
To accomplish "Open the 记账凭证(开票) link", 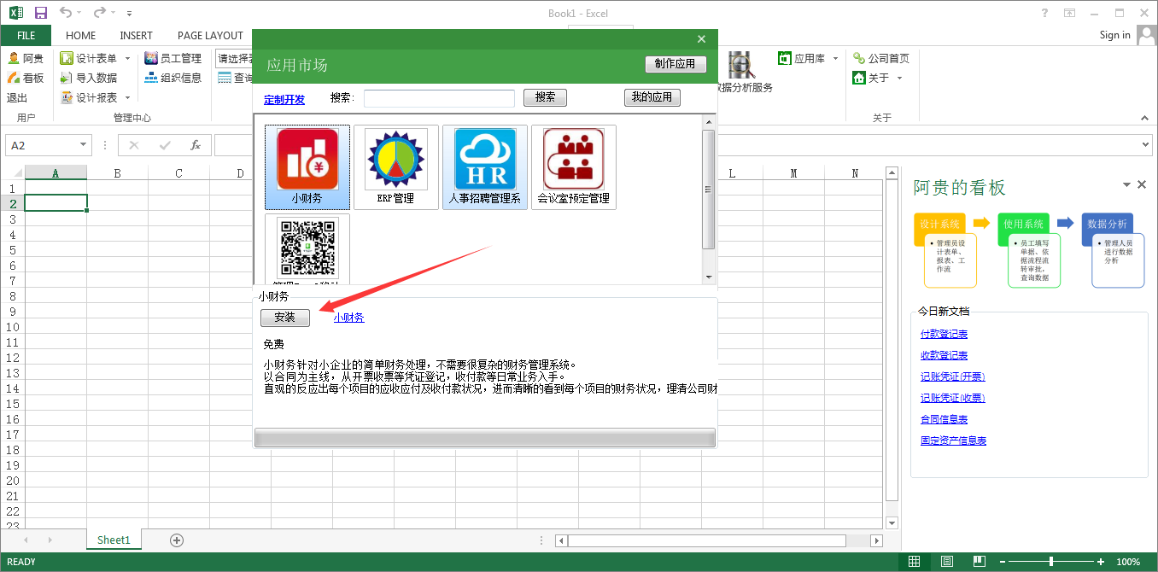I will (x=952, y=376).
